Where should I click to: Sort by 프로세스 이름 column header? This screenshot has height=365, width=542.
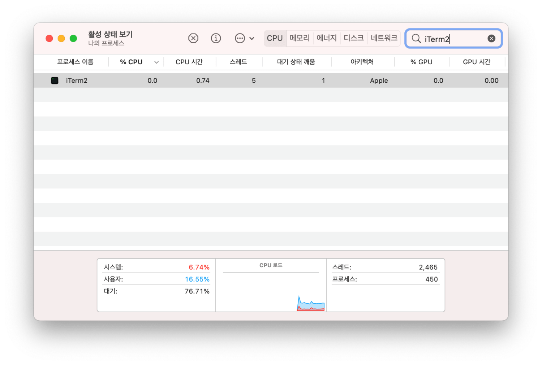[x=75, y=62]
